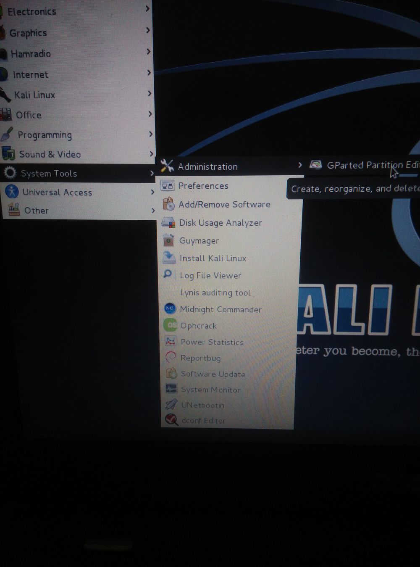Open the Other menu category
The width and height of the screenshot is (420, 567).
(x=80, y=210)
